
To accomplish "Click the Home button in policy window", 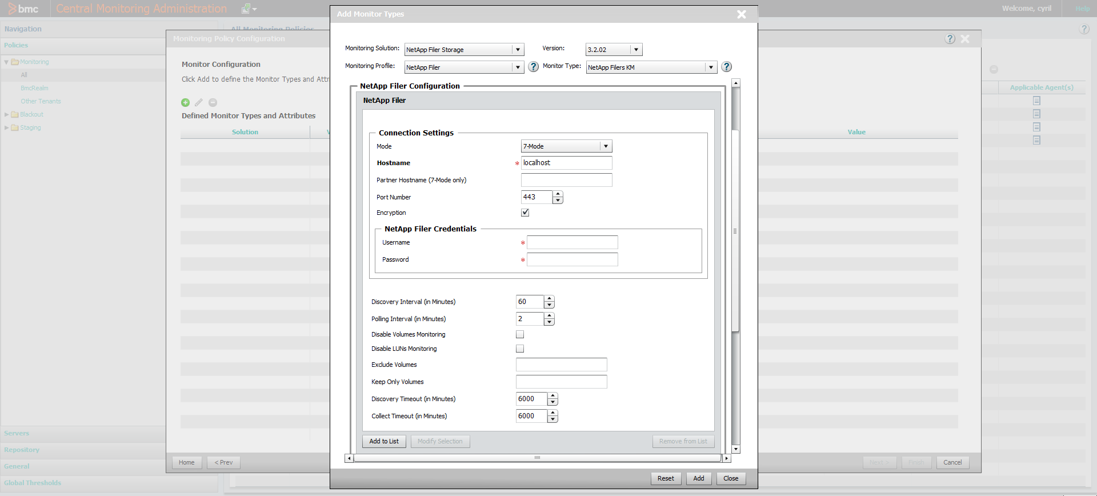I will click(x=187, y=462).
